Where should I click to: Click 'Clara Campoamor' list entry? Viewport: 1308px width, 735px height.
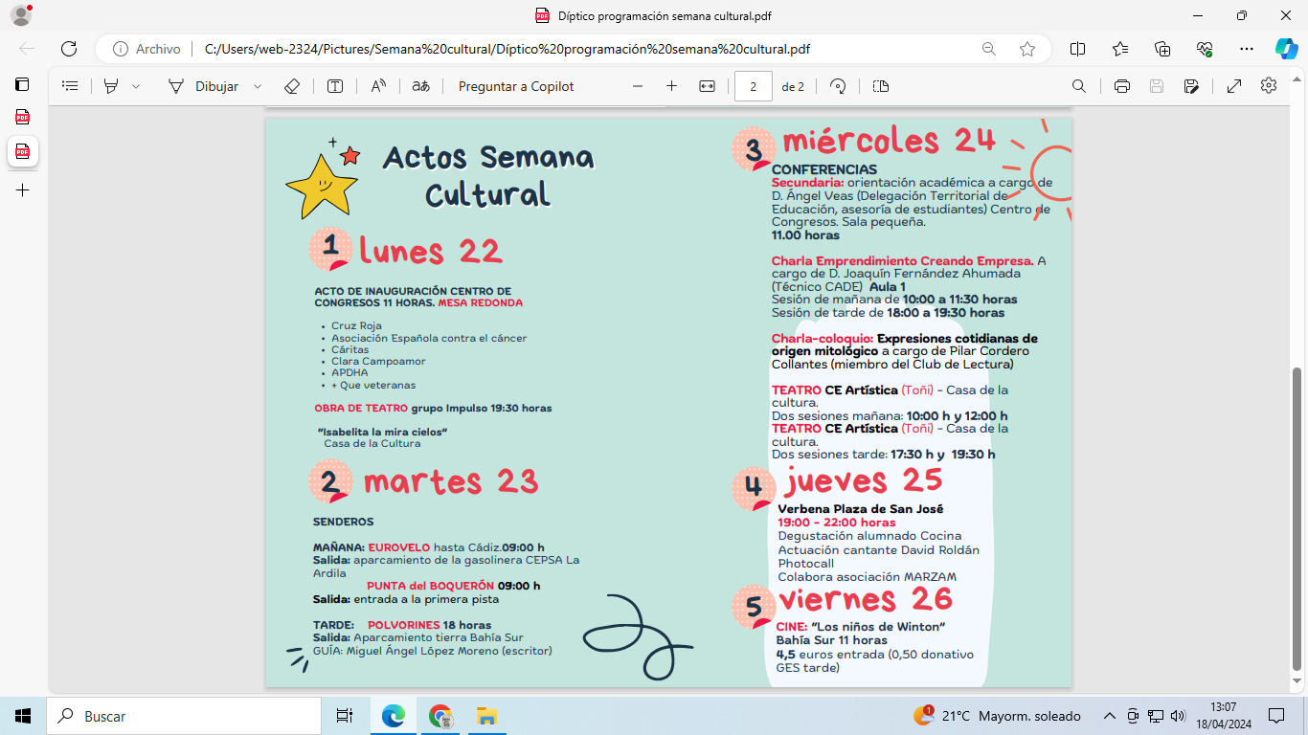click(x=378, y=362)
